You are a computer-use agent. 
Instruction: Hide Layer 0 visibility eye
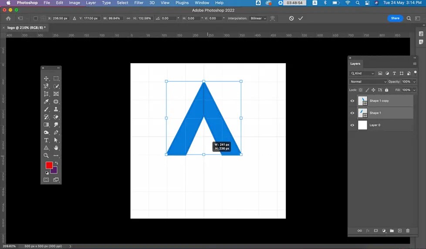(x=352, y=125)
